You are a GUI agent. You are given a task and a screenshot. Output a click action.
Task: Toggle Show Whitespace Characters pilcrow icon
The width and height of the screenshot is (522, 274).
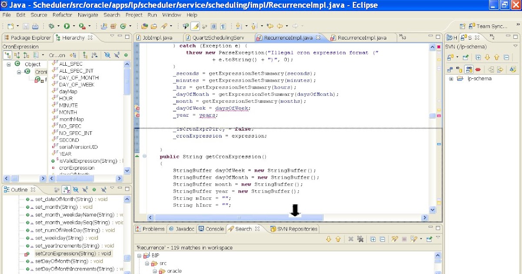point(223,27)
